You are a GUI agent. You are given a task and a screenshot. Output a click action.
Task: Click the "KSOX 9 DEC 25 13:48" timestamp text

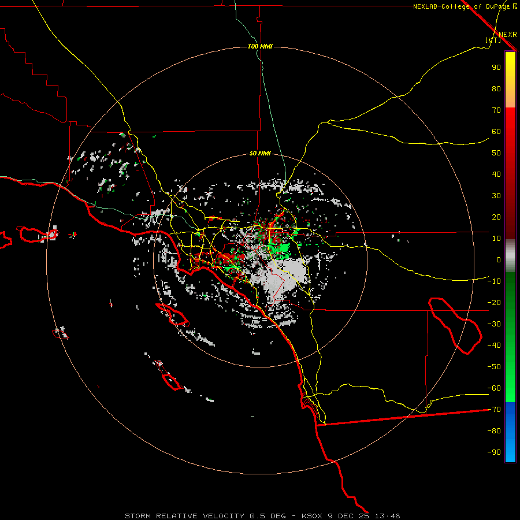tap(351, 516)
